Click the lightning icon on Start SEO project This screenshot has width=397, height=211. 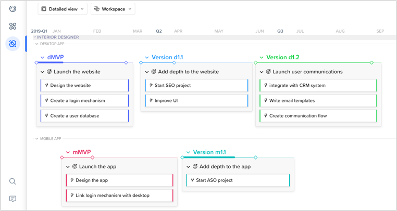151,85
